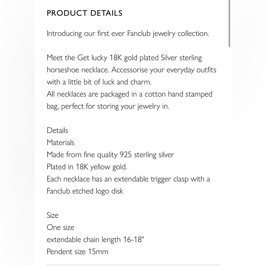Click the divider line below Pendent size
Screen dimensions: 266x266
[x=133, y=265]
